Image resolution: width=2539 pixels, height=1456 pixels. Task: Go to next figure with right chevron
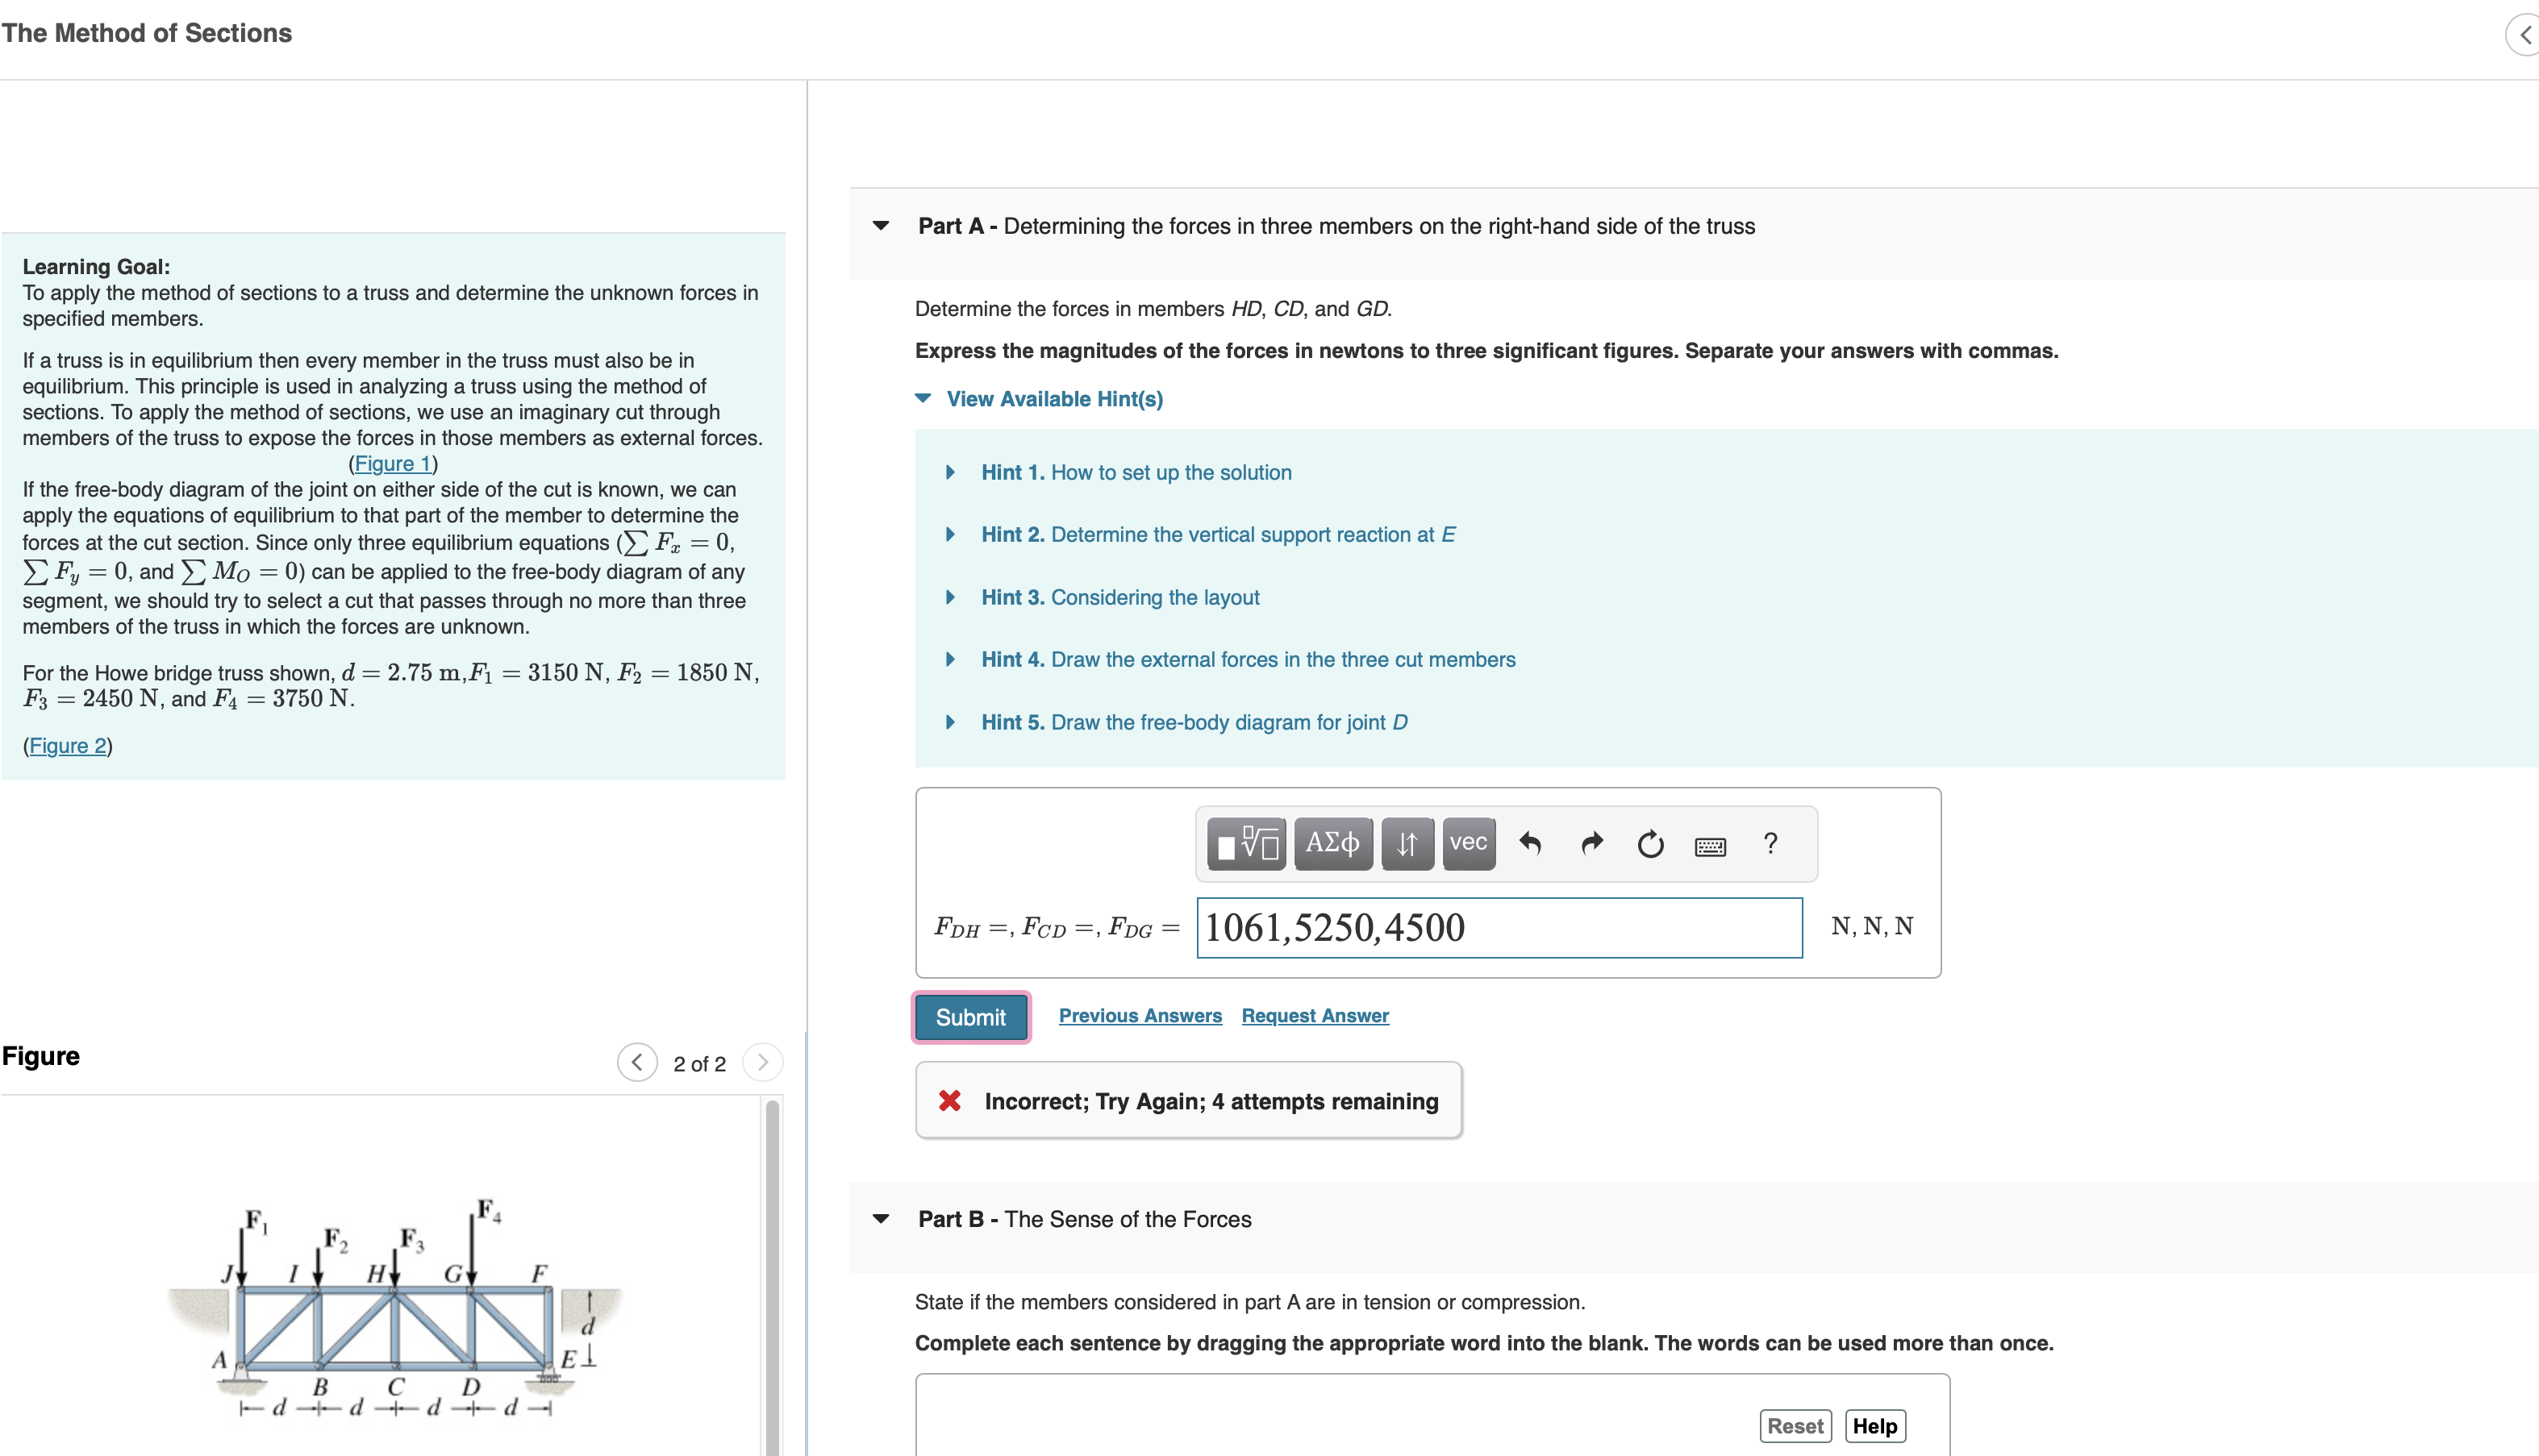click(x=762, y=1062)
